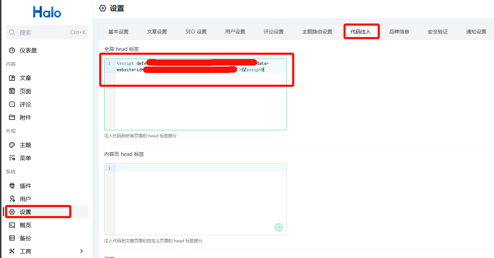Click the 工具 tools icon
Image resolution: width=494 pixels, height=258 pixels.
coord(12,251)
